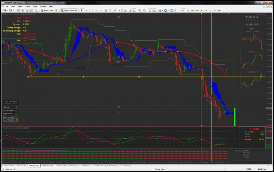Switch to the EURUSD,H1 chart tab
The height and width of the screenshot is (172, 274).
(8, 165)
